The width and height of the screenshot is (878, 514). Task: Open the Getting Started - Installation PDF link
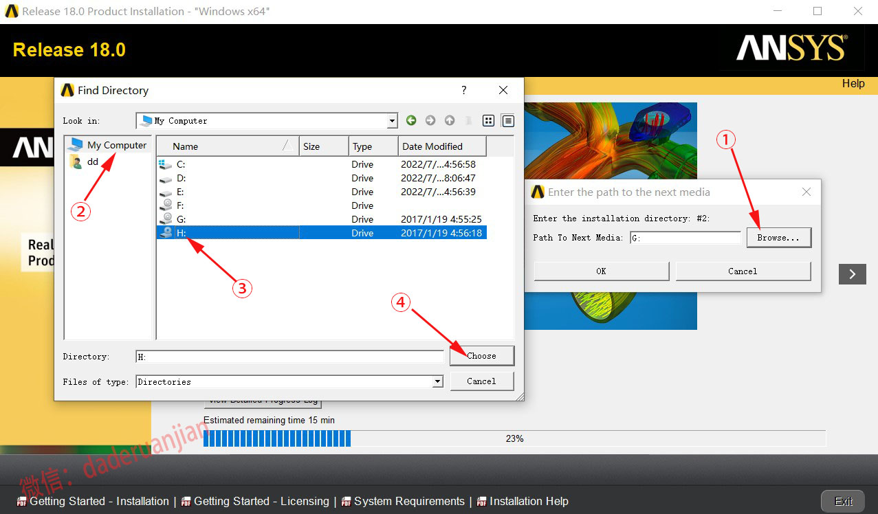[x=93, y=501]
